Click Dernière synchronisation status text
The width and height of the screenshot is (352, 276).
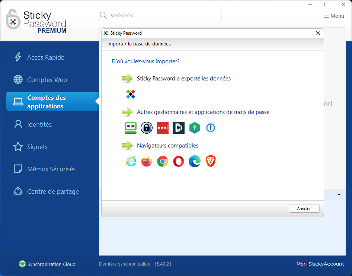[x=135, y=264]
